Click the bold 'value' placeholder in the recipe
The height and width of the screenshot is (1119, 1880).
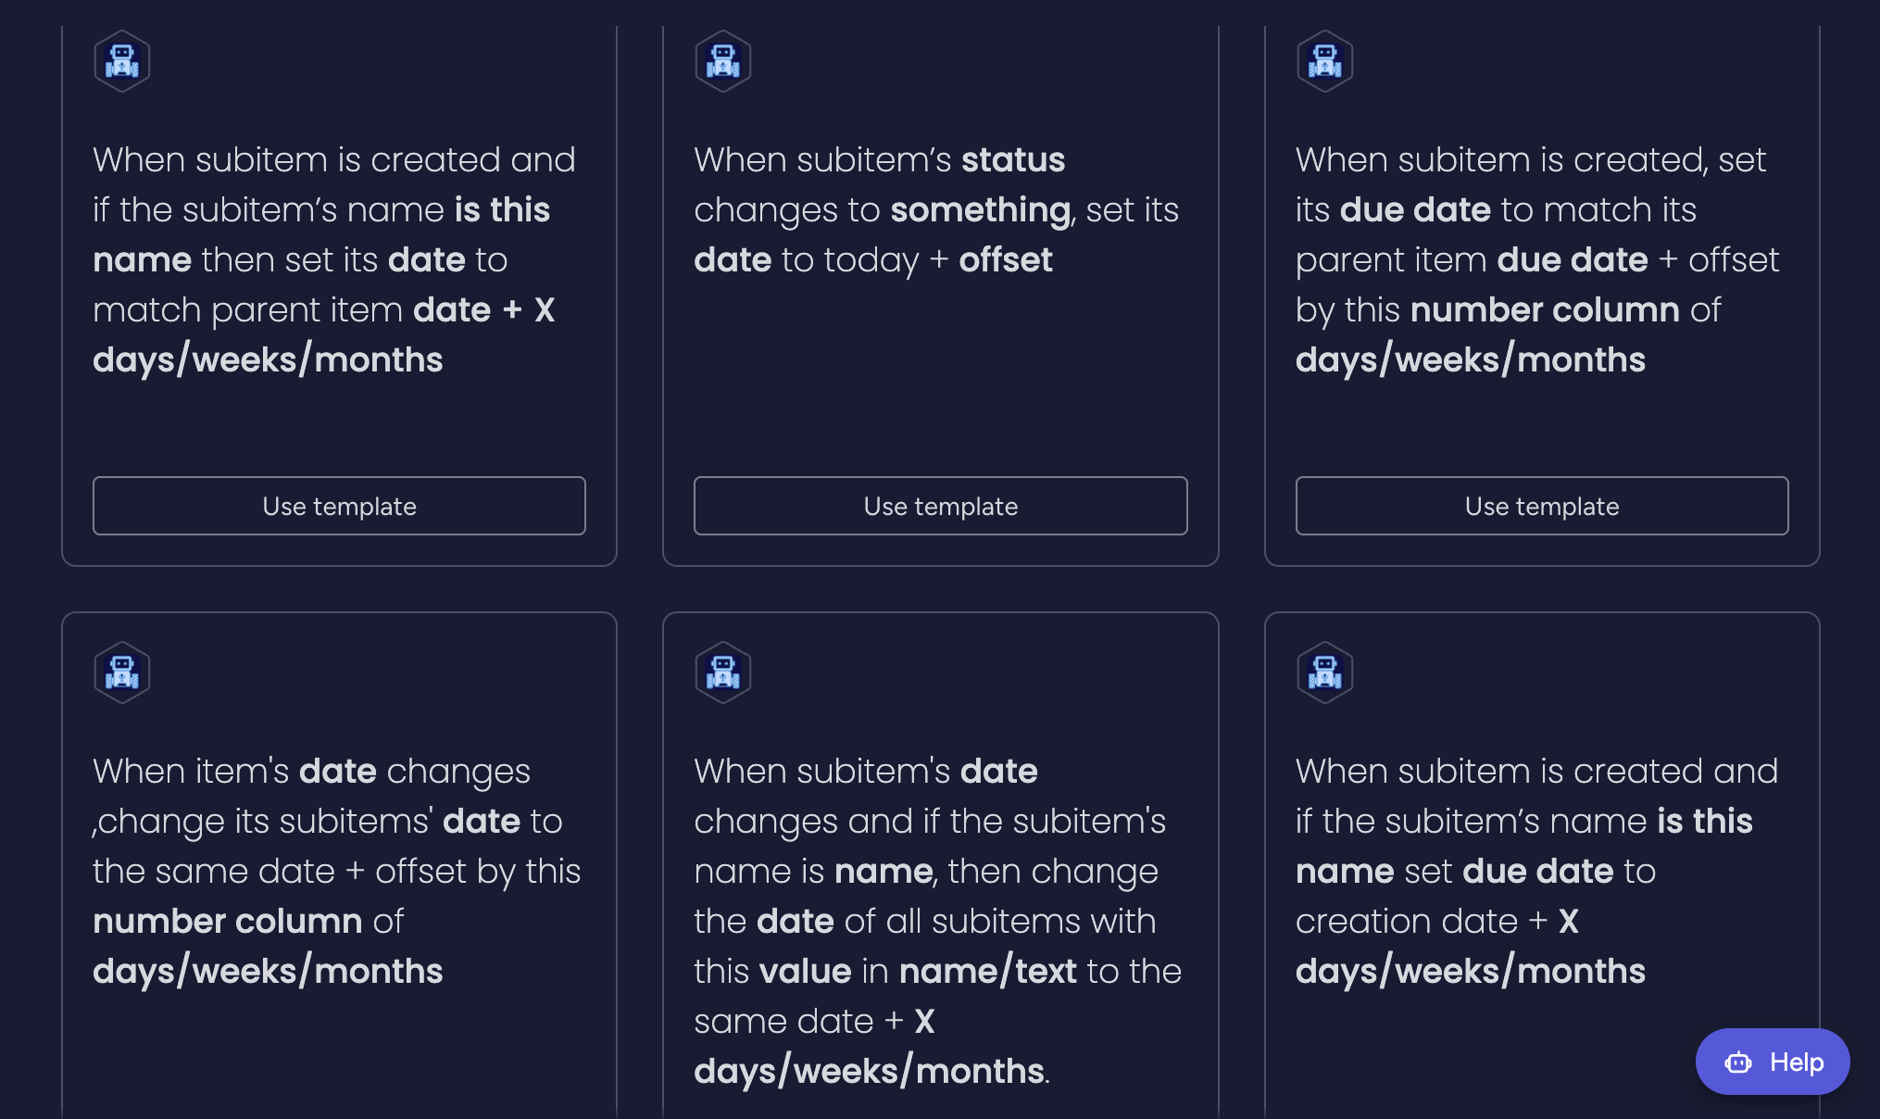click(805, 972)
